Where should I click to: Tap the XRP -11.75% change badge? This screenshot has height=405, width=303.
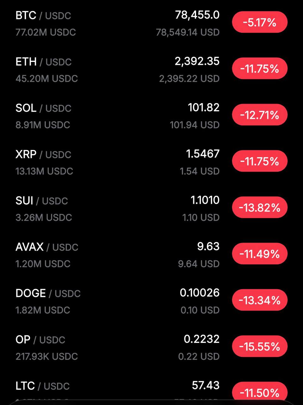260,161
